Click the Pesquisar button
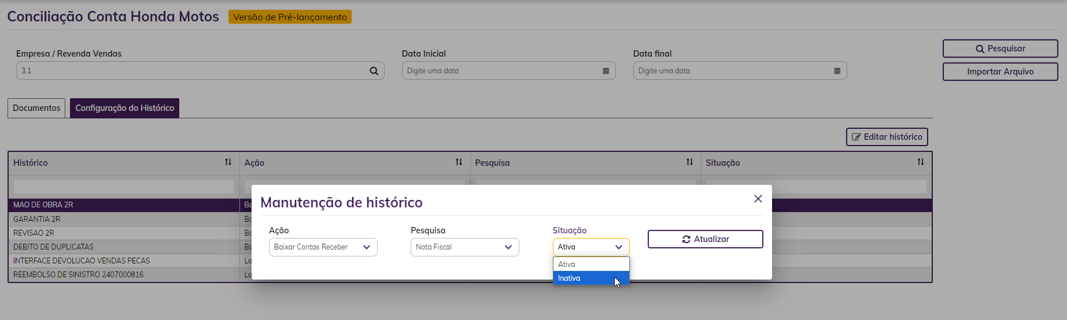This screenshot has height=320, width=1067. point(1000,49)
